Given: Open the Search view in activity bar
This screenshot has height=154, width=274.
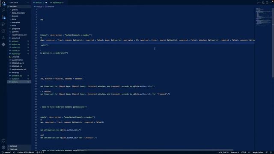Looking at the screenshot, I should [x=3, y=10].
